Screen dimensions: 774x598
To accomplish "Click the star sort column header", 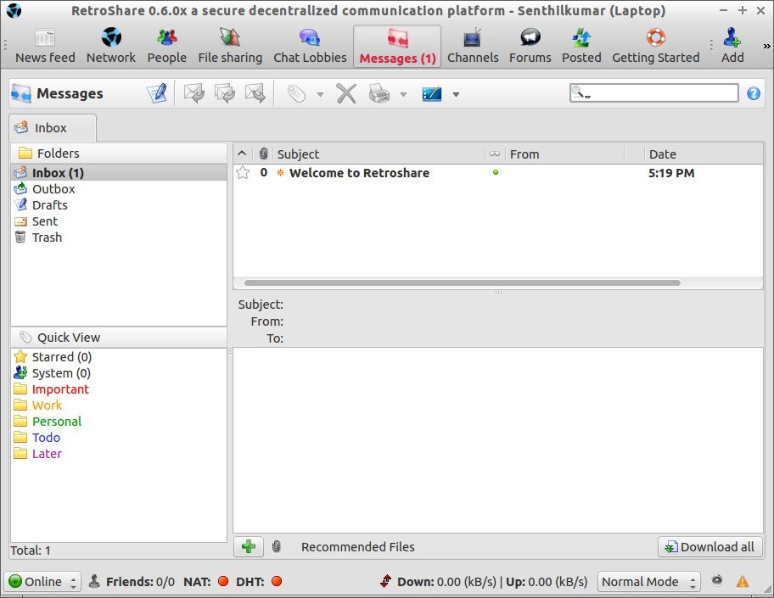I will pos(242,154).
